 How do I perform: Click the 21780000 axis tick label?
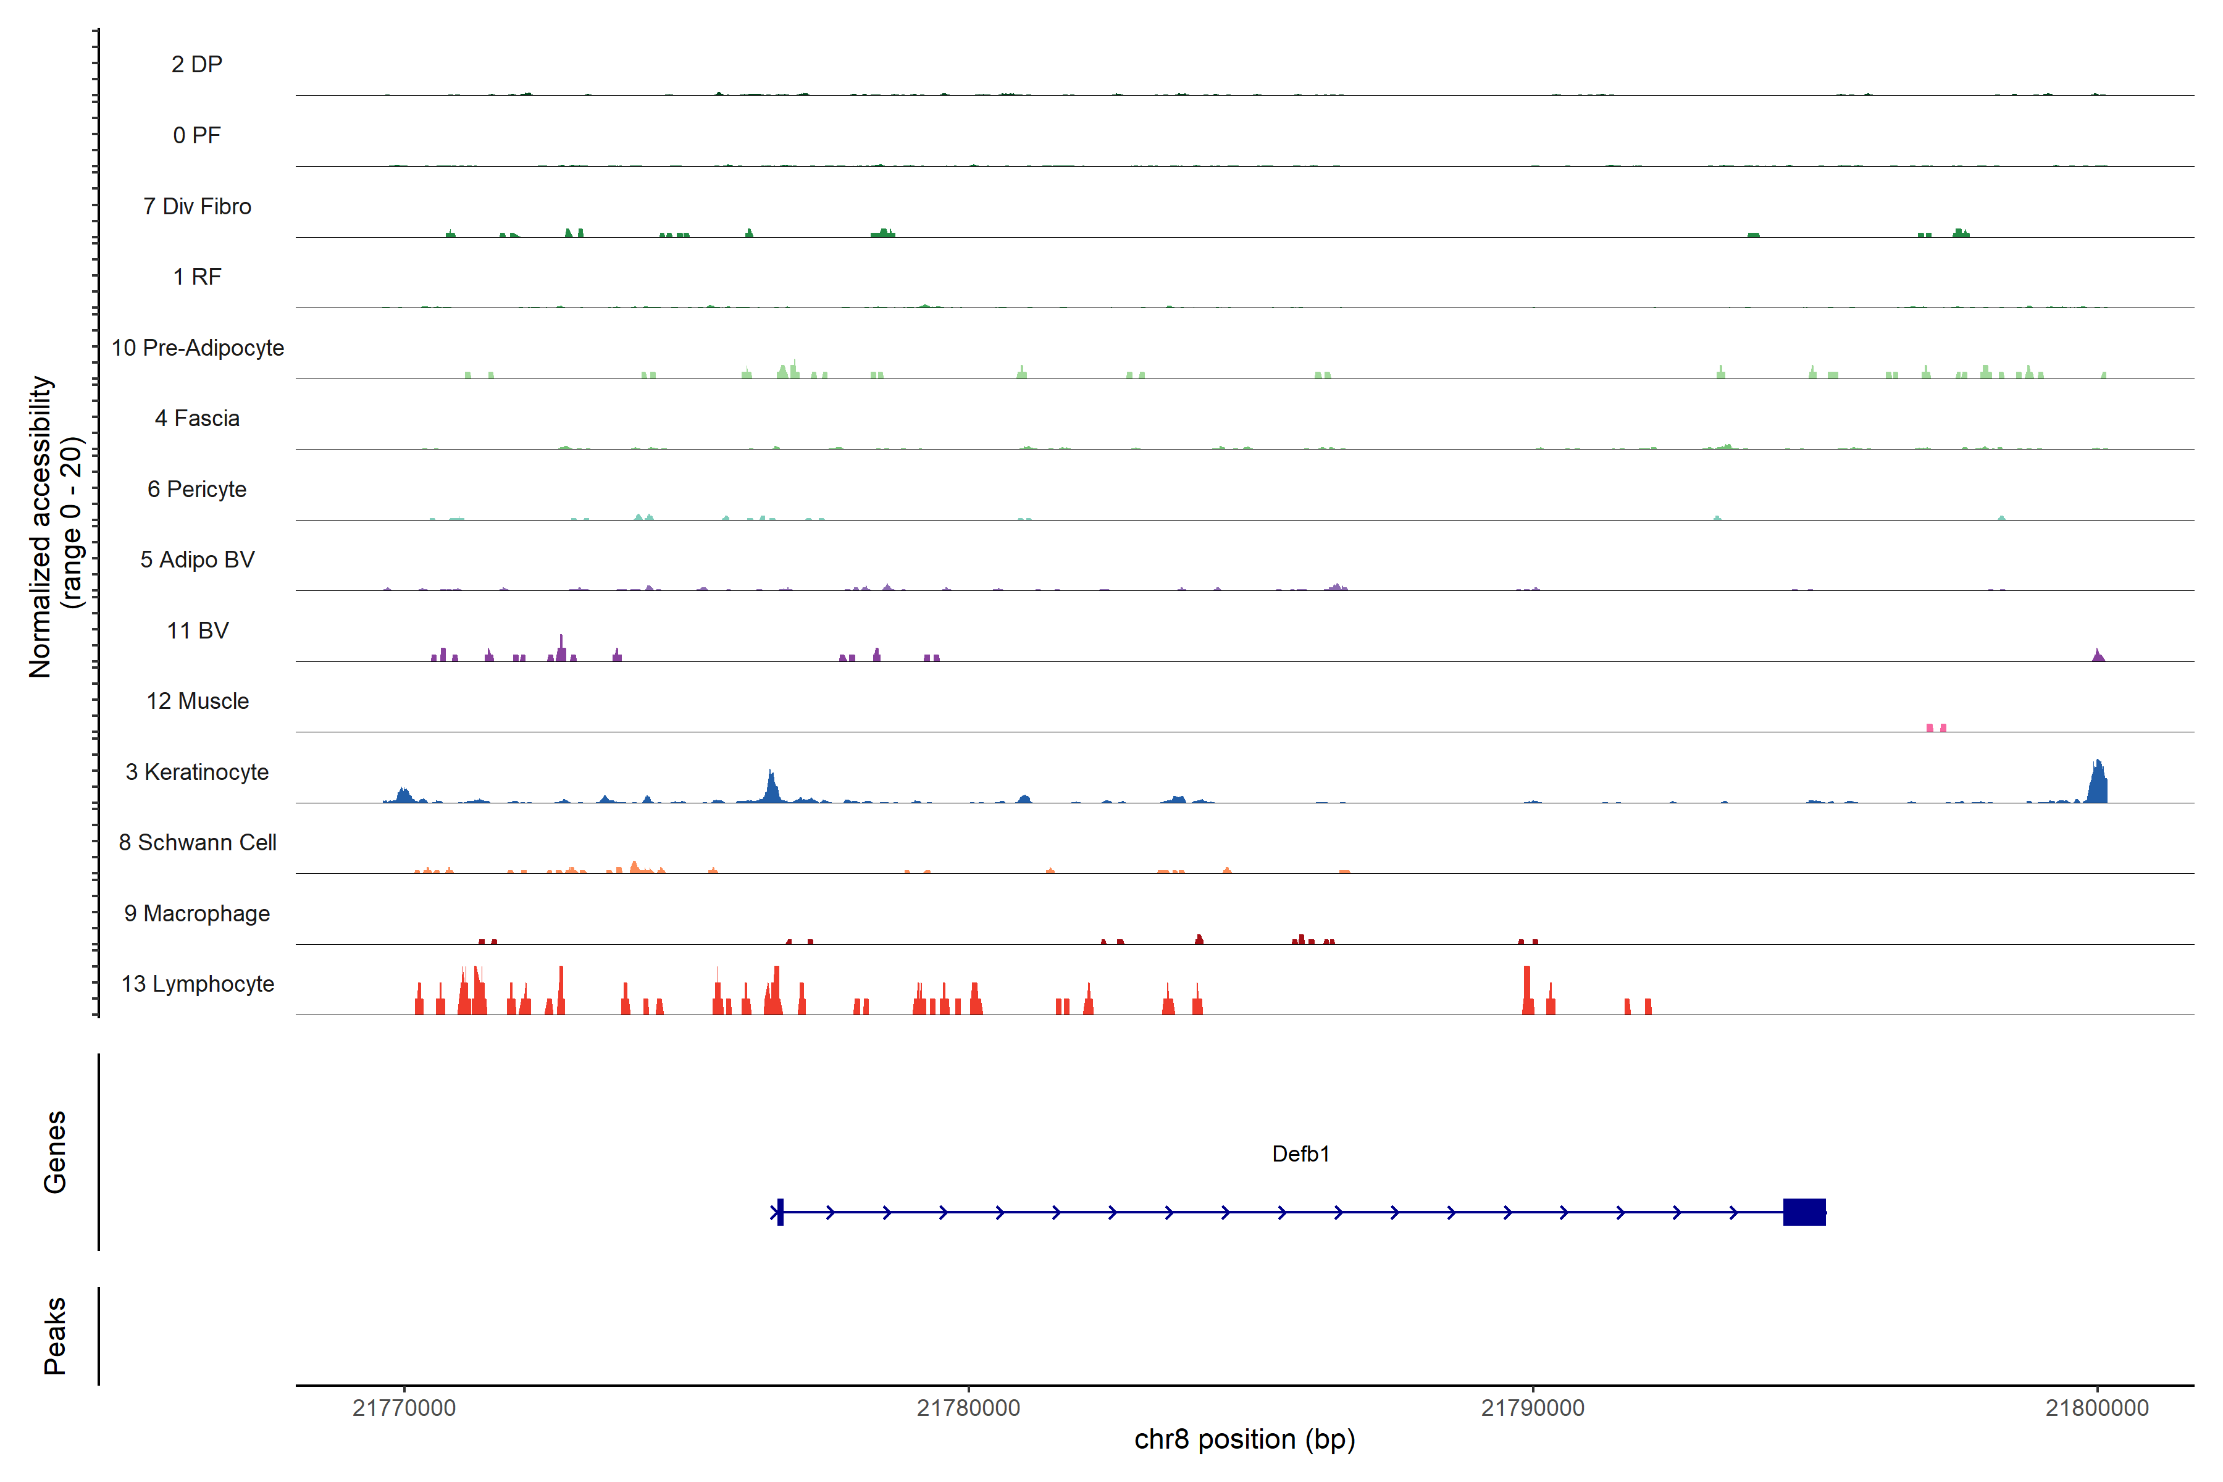tap(968, 1407)
